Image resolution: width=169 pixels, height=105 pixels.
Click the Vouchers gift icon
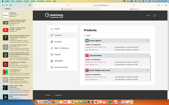click(x=52, y=42)
